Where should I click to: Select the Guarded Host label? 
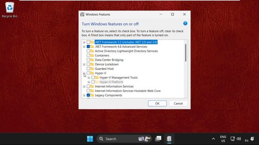(104, 68)
